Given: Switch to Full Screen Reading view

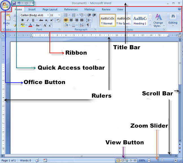Looking at the screenshot, I should coord(123,160).
